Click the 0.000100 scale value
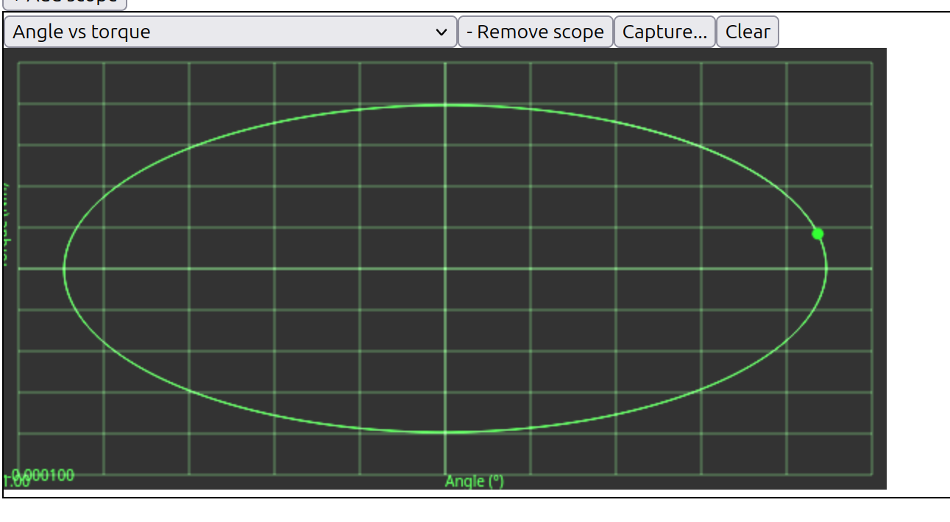Screen dimensions: 950x522 43,475
